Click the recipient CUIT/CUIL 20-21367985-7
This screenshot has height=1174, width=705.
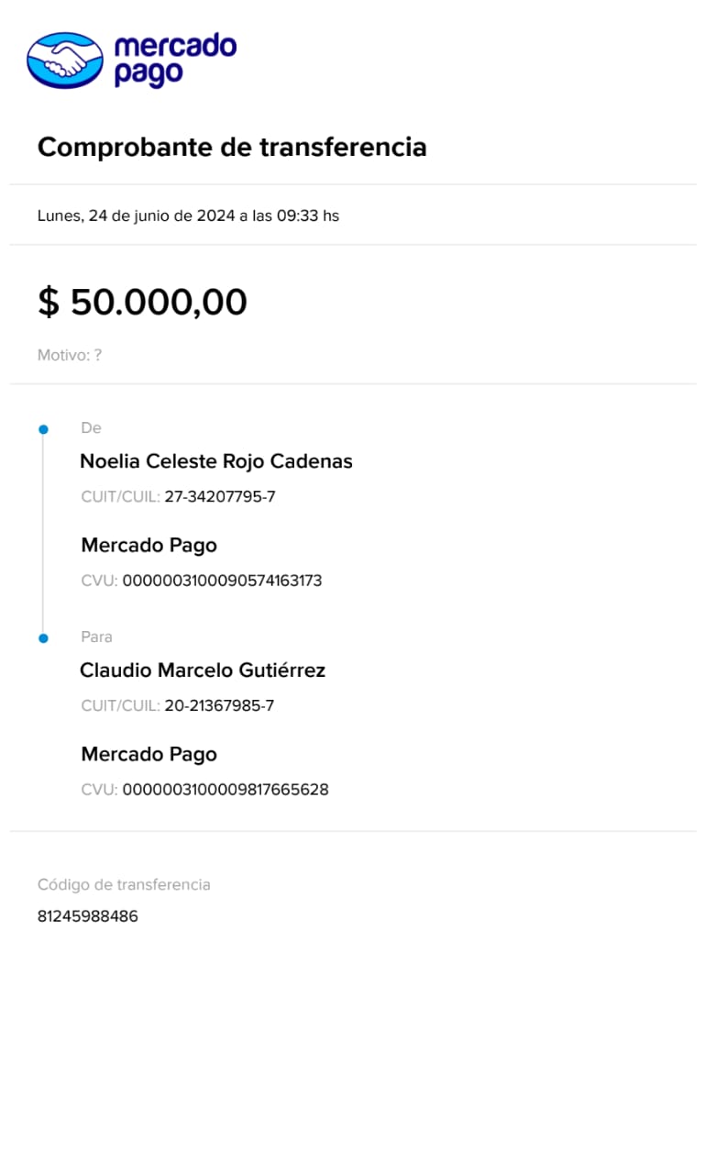coord(219,706)
